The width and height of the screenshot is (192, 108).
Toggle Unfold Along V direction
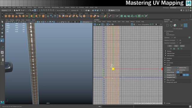tap(181, 72)
